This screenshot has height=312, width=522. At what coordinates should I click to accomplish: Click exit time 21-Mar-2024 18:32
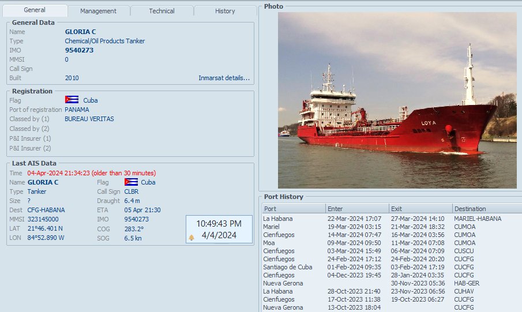click(418, 227)
